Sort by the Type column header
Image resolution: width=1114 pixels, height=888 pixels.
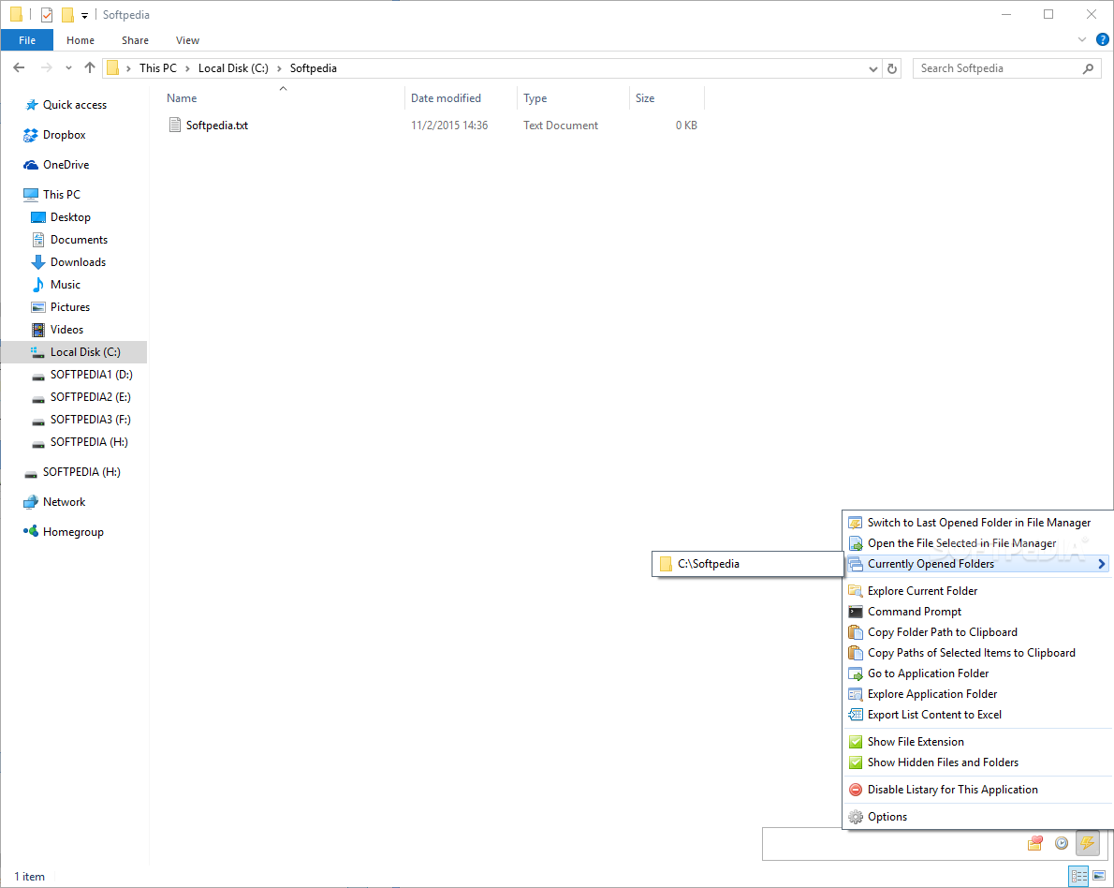point(573,98)
